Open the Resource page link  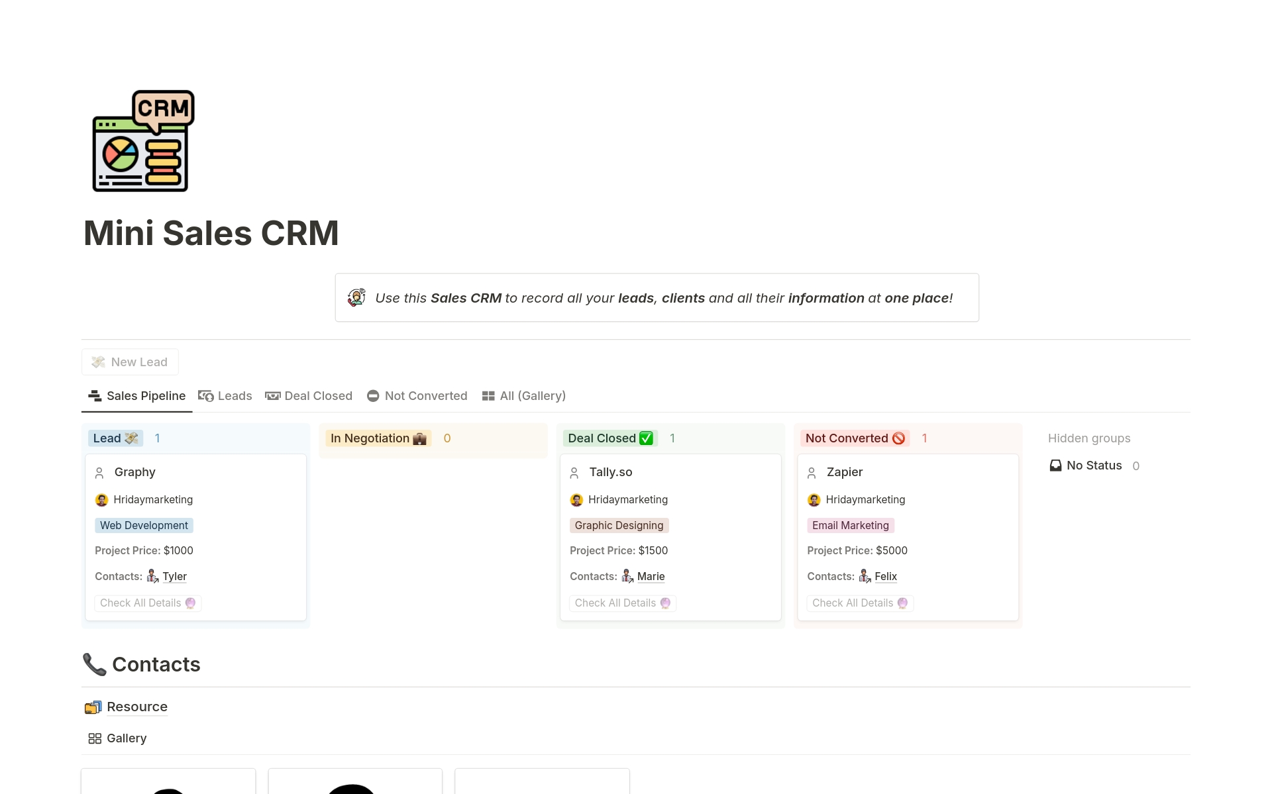136,707
